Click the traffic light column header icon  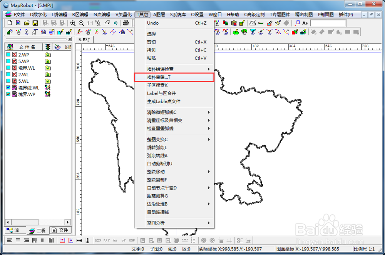click(x=48, y=47)
